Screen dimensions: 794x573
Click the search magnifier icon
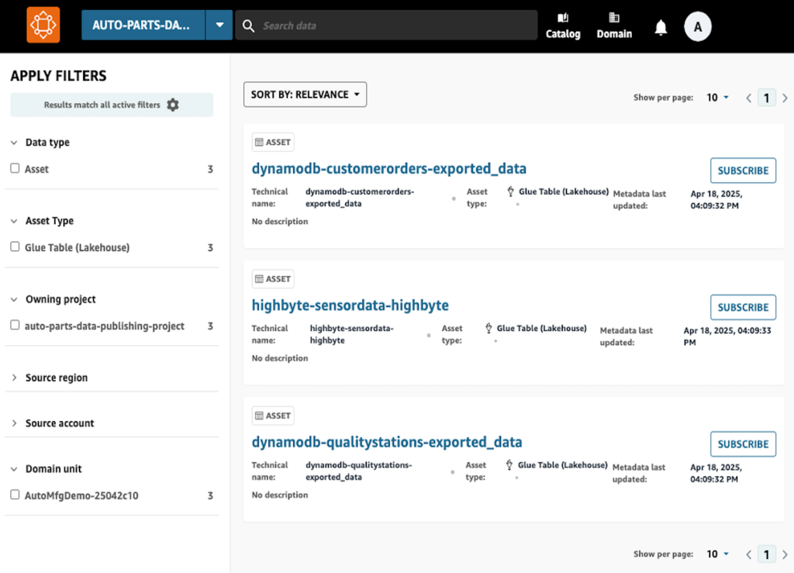pyautogui.click(x=248, y=26)
